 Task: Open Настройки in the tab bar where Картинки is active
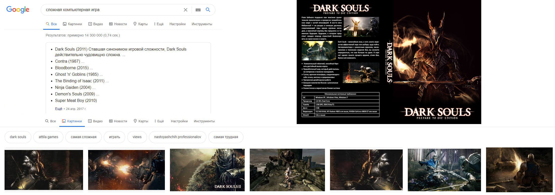coord(179,121)
